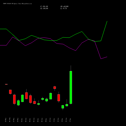Select the tall green candlestick for 17 Jun
The image size is (126, 126).
pyautogui.click(x=71, y=87)
